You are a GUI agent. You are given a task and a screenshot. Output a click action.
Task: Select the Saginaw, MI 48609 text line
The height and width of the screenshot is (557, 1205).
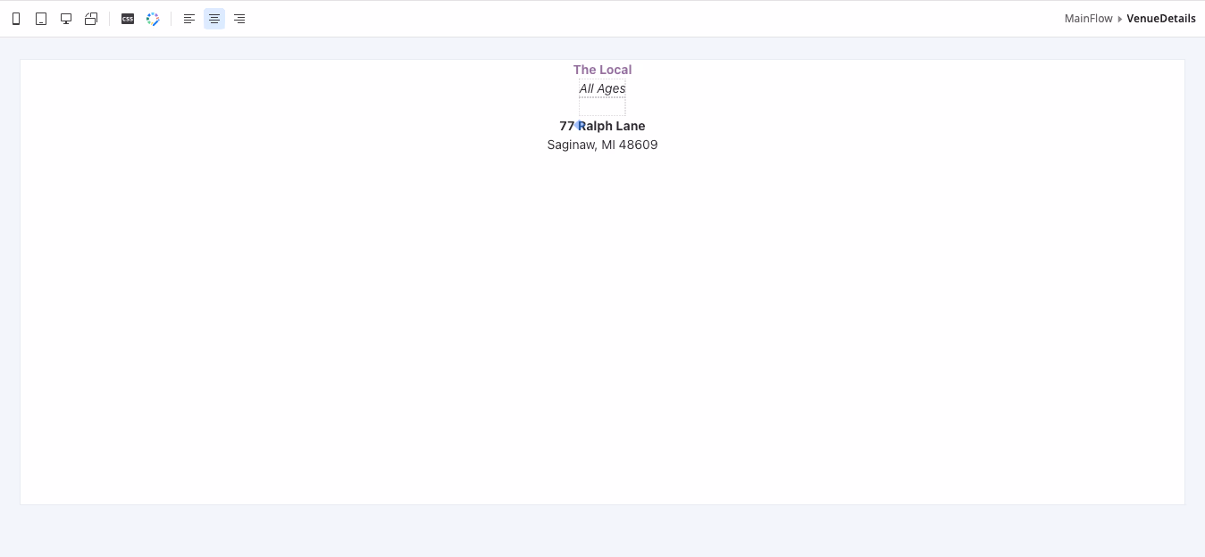602,144
